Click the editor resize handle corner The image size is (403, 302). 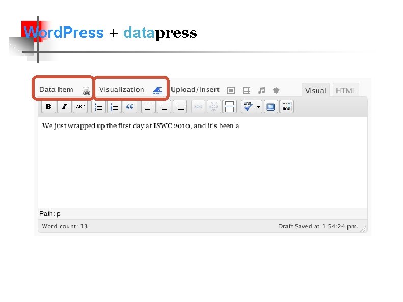364,229
